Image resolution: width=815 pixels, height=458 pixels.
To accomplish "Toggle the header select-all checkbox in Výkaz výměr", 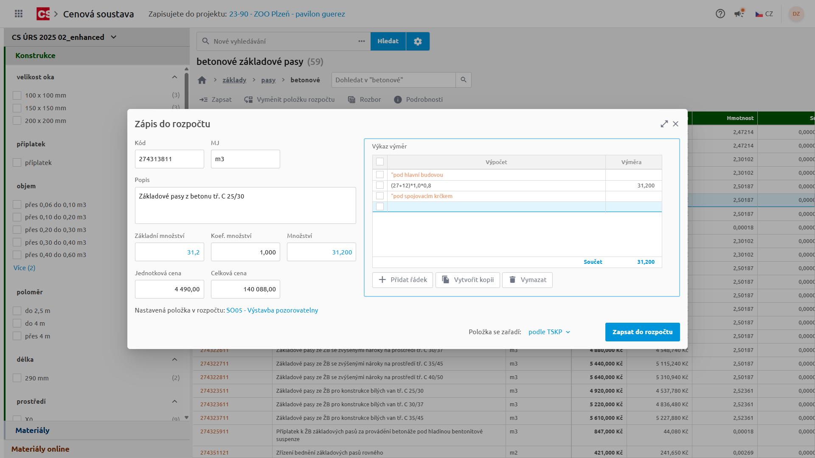I will pos(380,162).
